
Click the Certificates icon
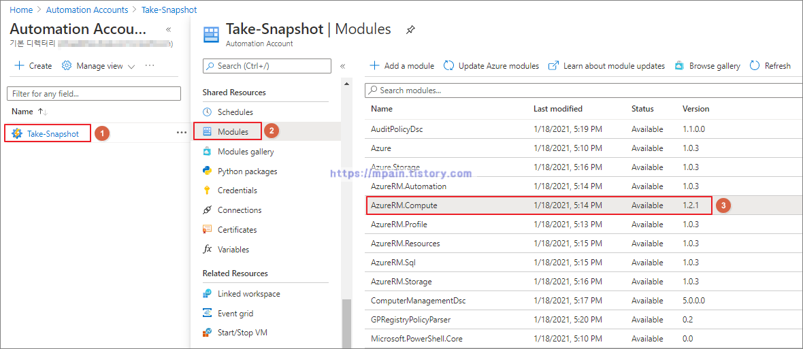tap(207, 230)
